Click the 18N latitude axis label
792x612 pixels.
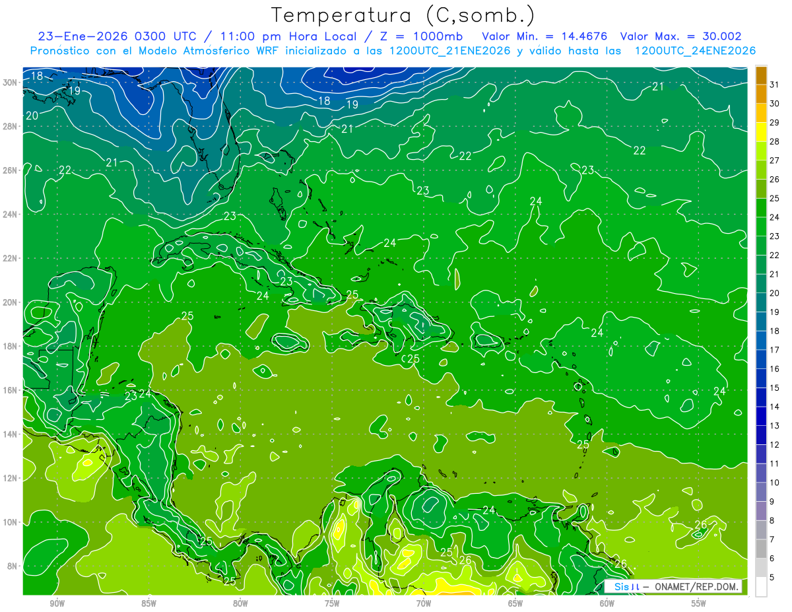pyautogui.click(x=10, y=346)
